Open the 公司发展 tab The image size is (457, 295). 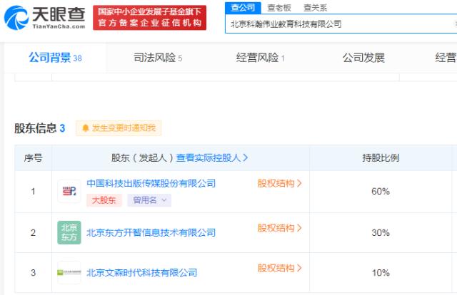point(363,58)
